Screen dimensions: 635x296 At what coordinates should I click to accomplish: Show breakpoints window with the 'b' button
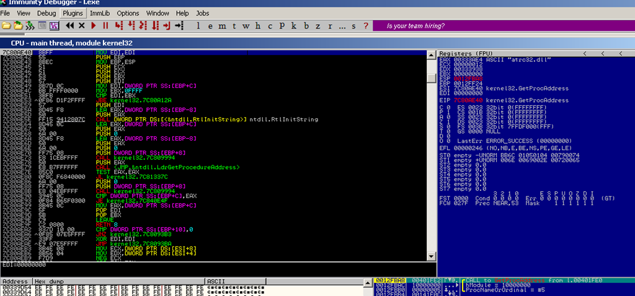click(x=306, y=25)
